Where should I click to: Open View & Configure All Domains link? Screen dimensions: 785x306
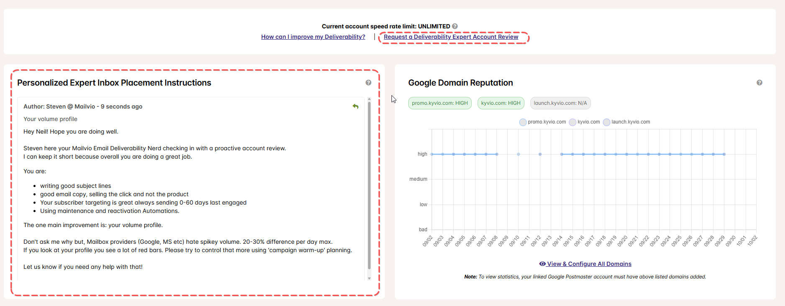[x=586, y=264]
